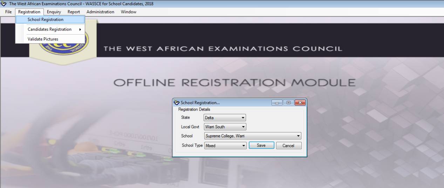Open the Report menu
Screen dimensions: 444x188
74,12
